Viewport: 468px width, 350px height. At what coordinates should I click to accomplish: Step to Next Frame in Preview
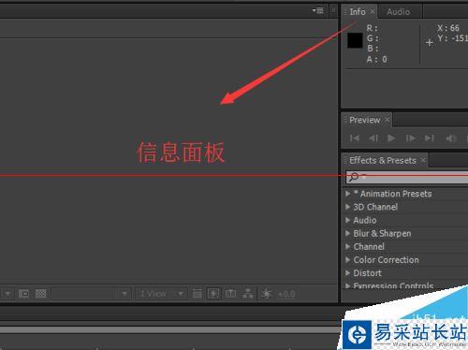pos(410,138)
